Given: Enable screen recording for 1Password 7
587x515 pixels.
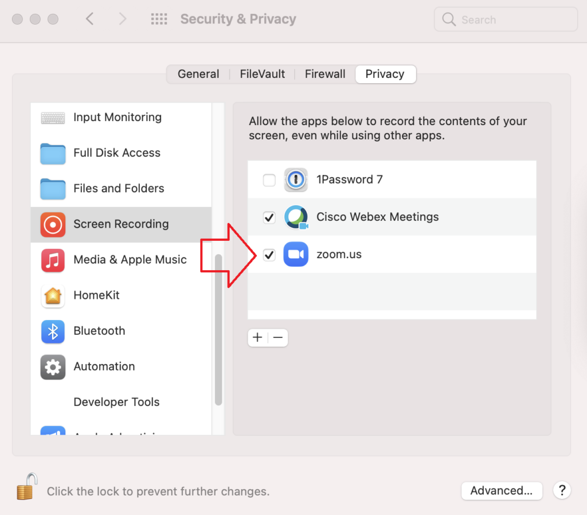Looking at the screenshot, I should [269, 180].
